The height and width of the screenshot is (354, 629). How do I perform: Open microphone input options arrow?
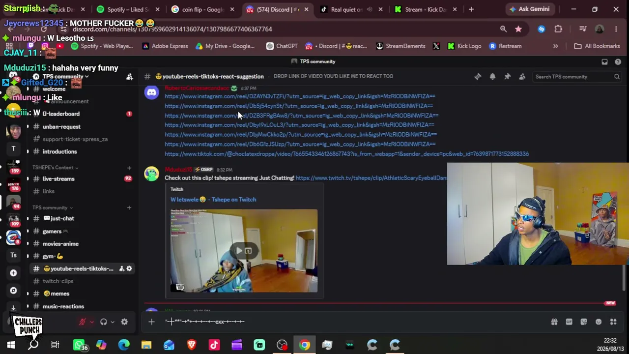[91, 322]
